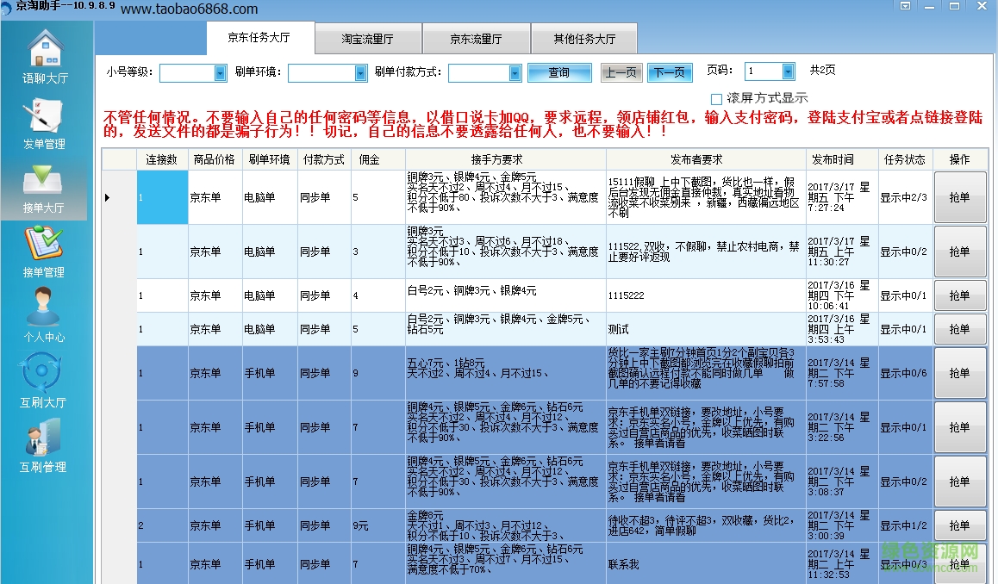This screenshot has width=998, height=584.
Task: Open the 互刷大厅 sidebar icon
Action: [x=44, y=381]
